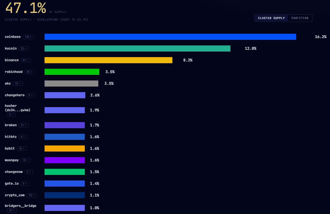
Task: Open kraken's 21 badge expander
Action: pyautogui.click(x=24, y=125)
